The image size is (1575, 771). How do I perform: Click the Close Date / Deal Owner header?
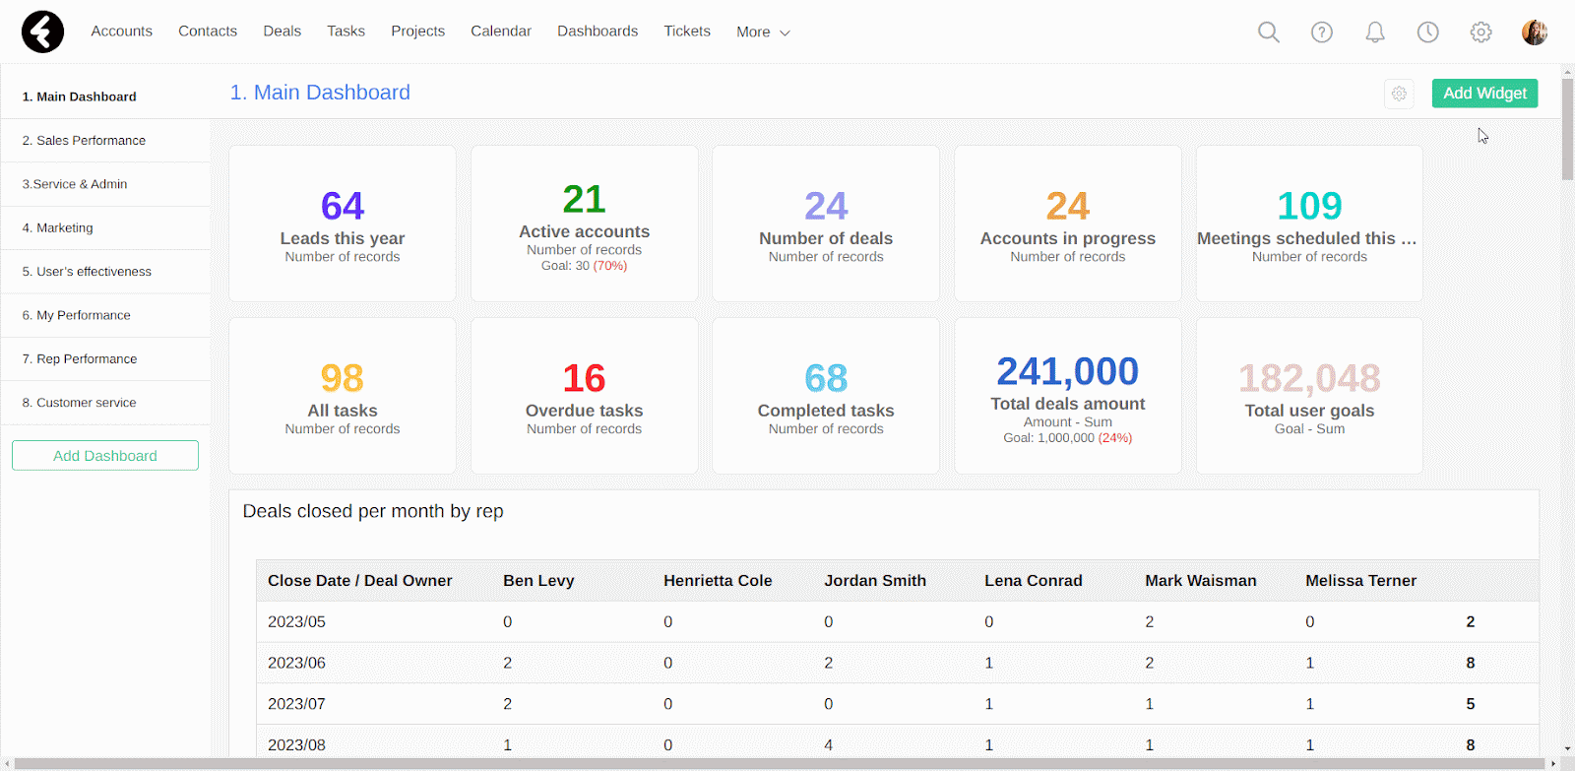(x=360, y=581)
